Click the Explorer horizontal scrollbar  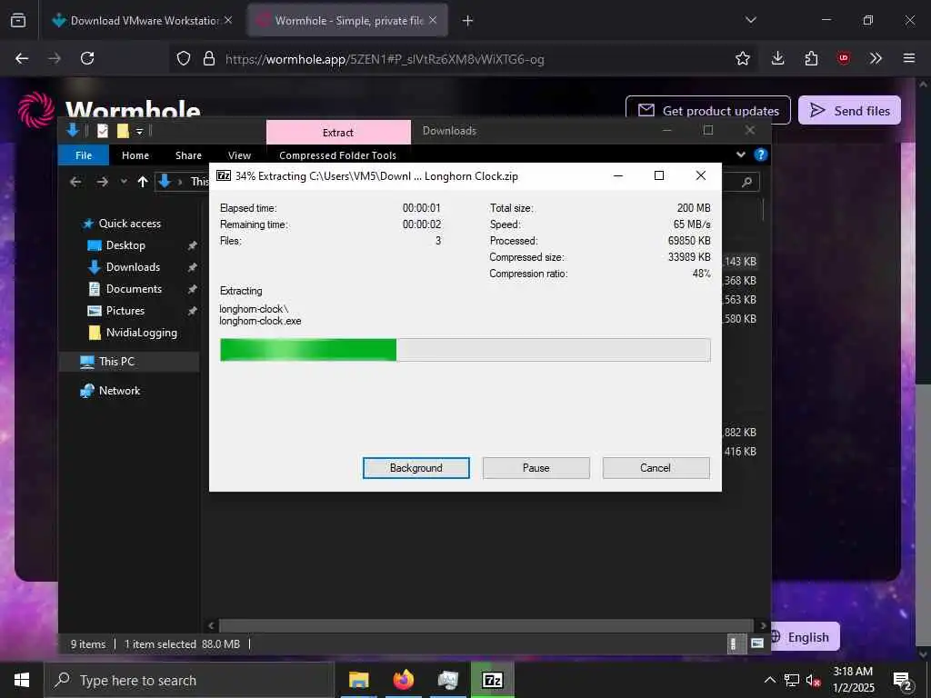click(x=486, y=625)
